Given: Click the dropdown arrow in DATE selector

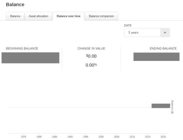Looking at the screenshot, I should pyautogui.click(x=165, y=32).
